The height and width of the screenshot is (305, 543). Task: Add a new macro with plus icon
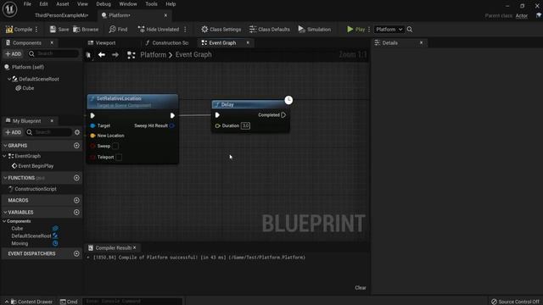point(76,200)
